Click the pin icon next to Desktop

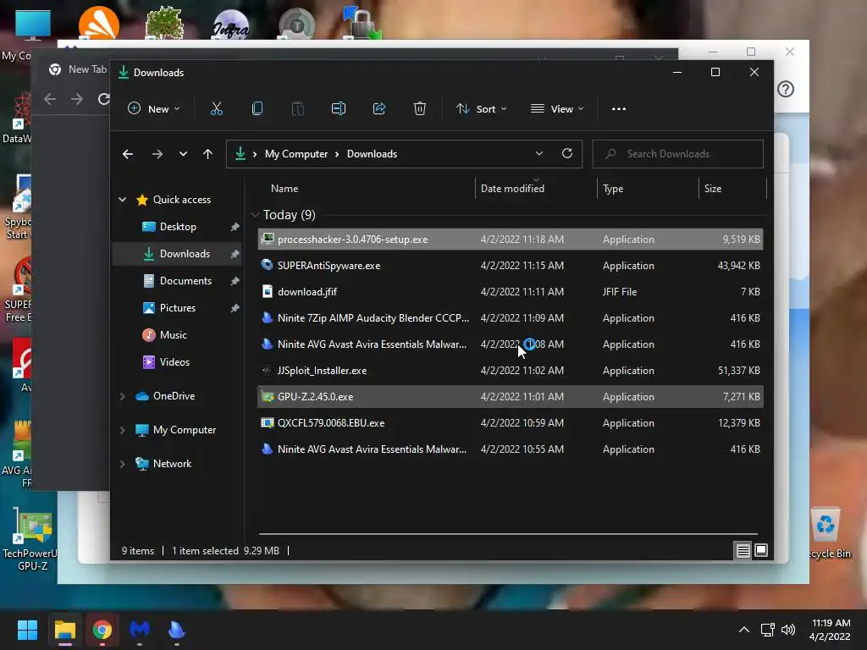click(235, 227)
